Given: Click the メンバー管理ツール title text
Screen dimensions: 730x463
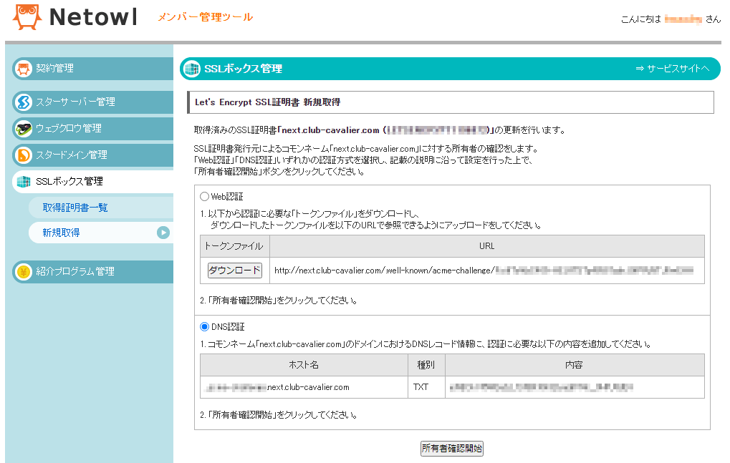Looking at the screenshot, I should pos(206,17).
